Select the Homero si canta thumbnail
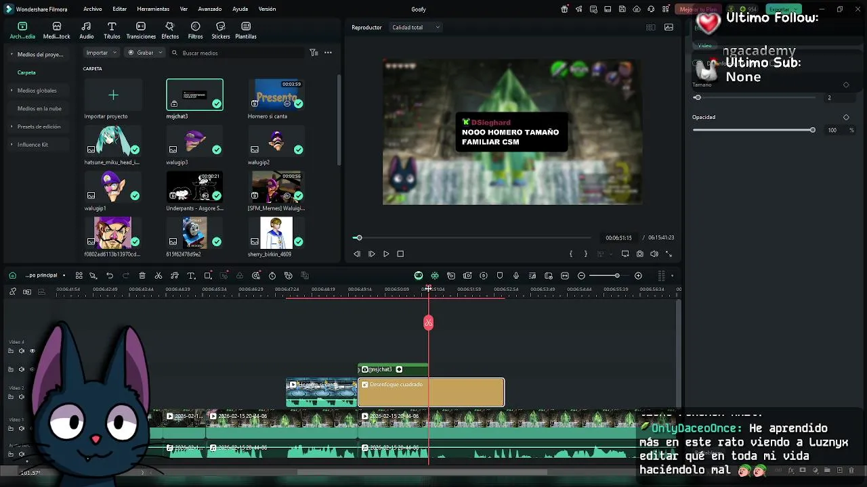867x487 pixels. tap(276, 95)
